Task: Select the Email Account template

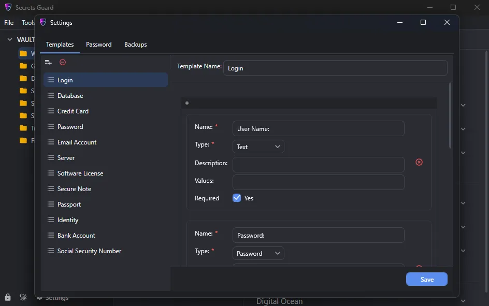Action: (x=105, y=142)
